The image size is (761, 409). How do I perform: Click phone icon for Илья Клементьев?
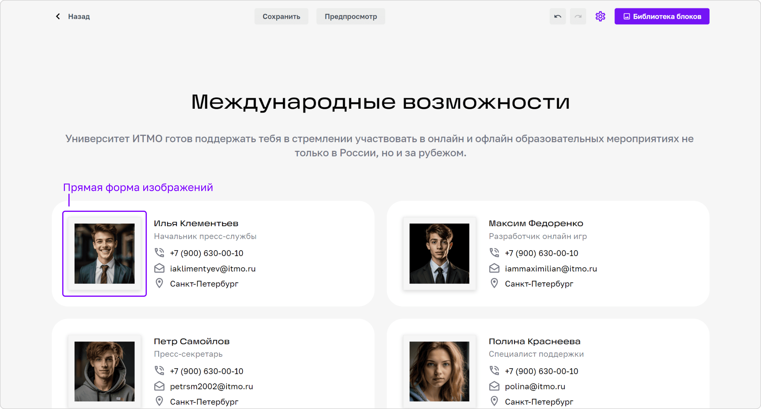(x=159, y=253)
